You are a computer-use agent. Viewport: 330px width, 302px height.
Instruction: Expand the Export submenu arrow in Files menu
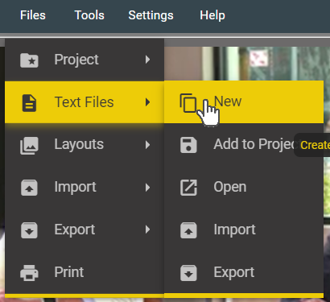[x=147, y=230]
